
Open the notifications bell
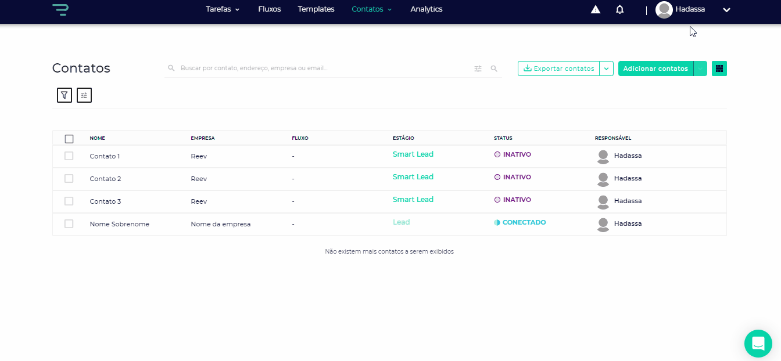[x=620, y=9]
